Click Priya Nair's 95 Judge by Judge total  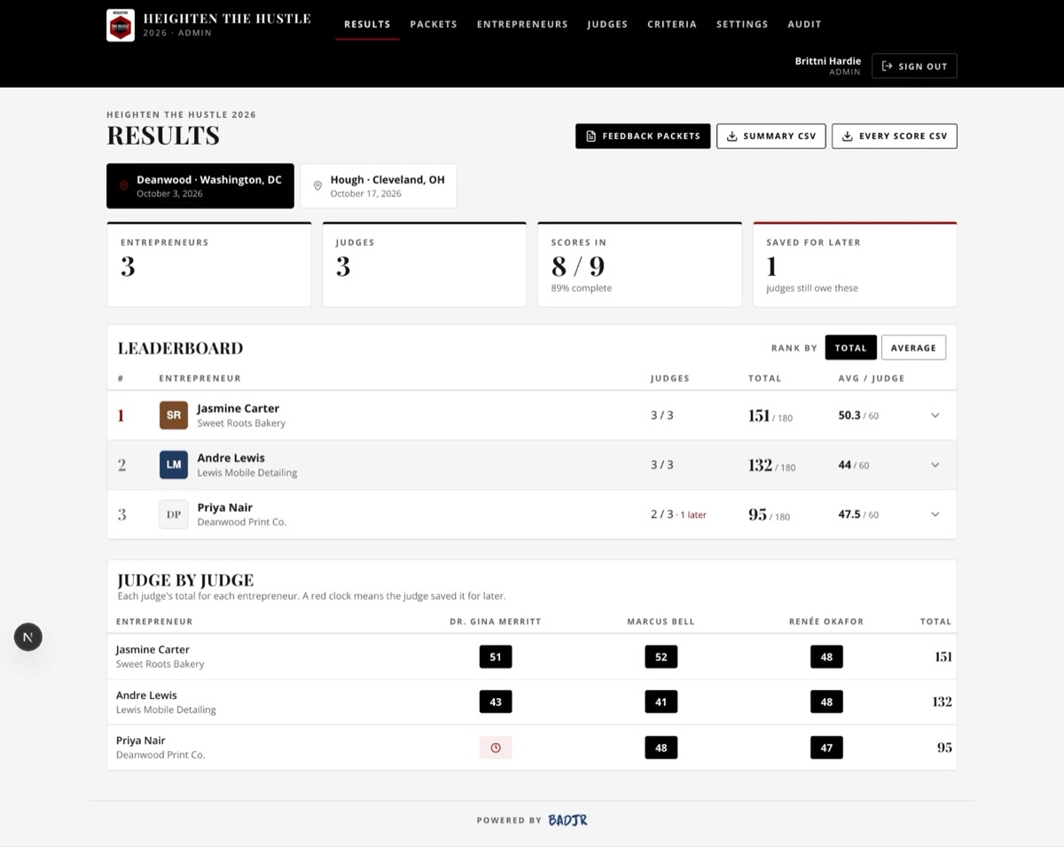click(944, 748)
